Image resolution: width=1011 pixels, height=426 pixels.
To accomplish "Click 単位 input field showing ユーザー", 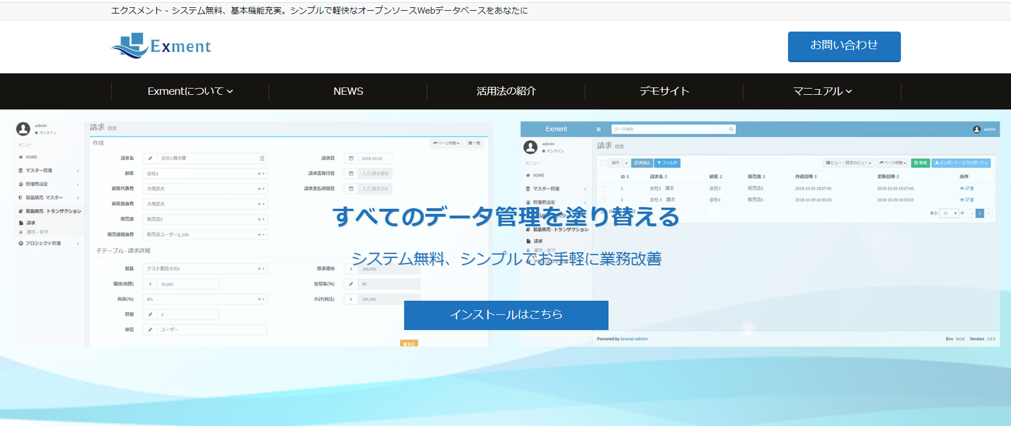I will (x=212, y=329).
